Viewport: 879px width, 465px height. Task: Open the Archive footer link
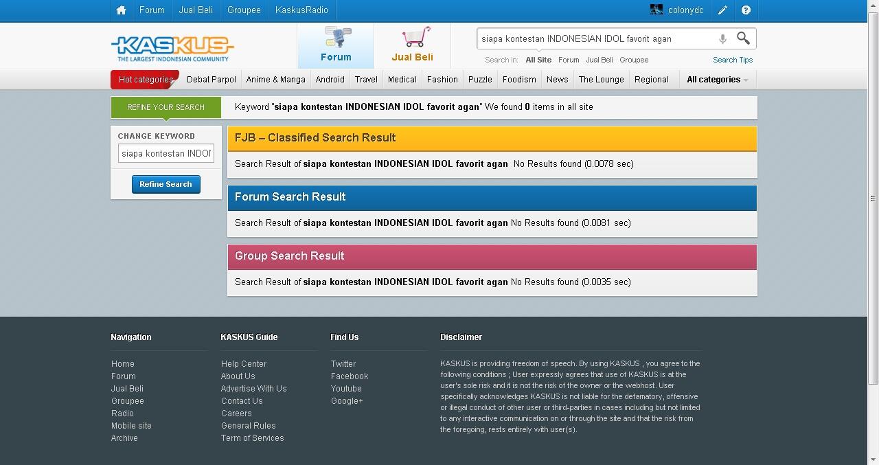[124, 438]
